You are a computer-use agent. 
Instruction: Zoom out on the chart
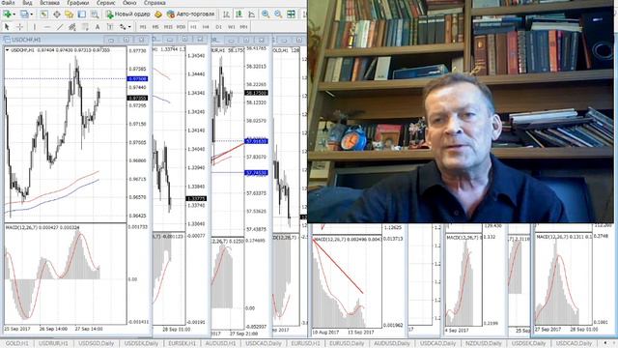[x=278, y=14]
